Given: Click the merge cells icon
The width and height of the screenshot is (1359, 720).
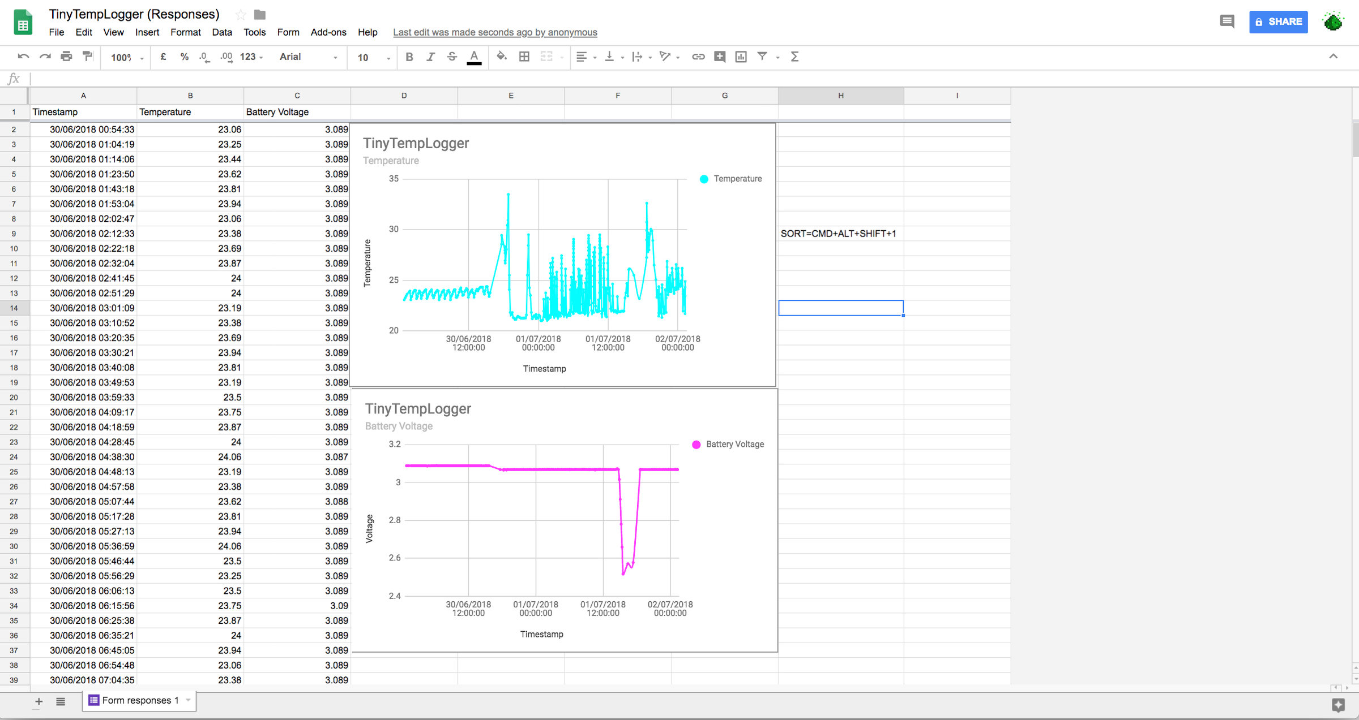Looking at the screenshot, I should [x=546, y=57].
